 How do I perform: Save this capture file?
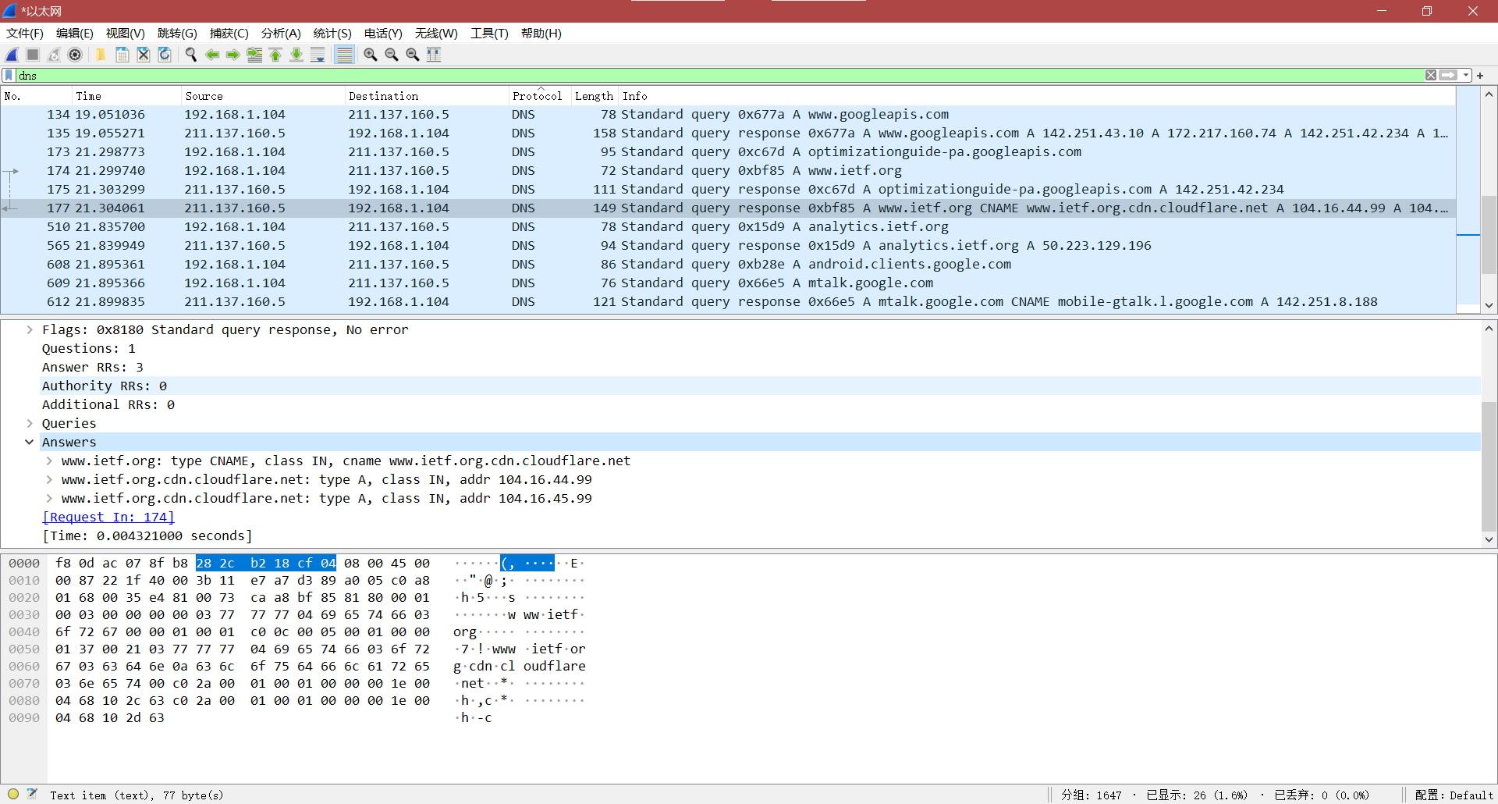pos(122,55)
